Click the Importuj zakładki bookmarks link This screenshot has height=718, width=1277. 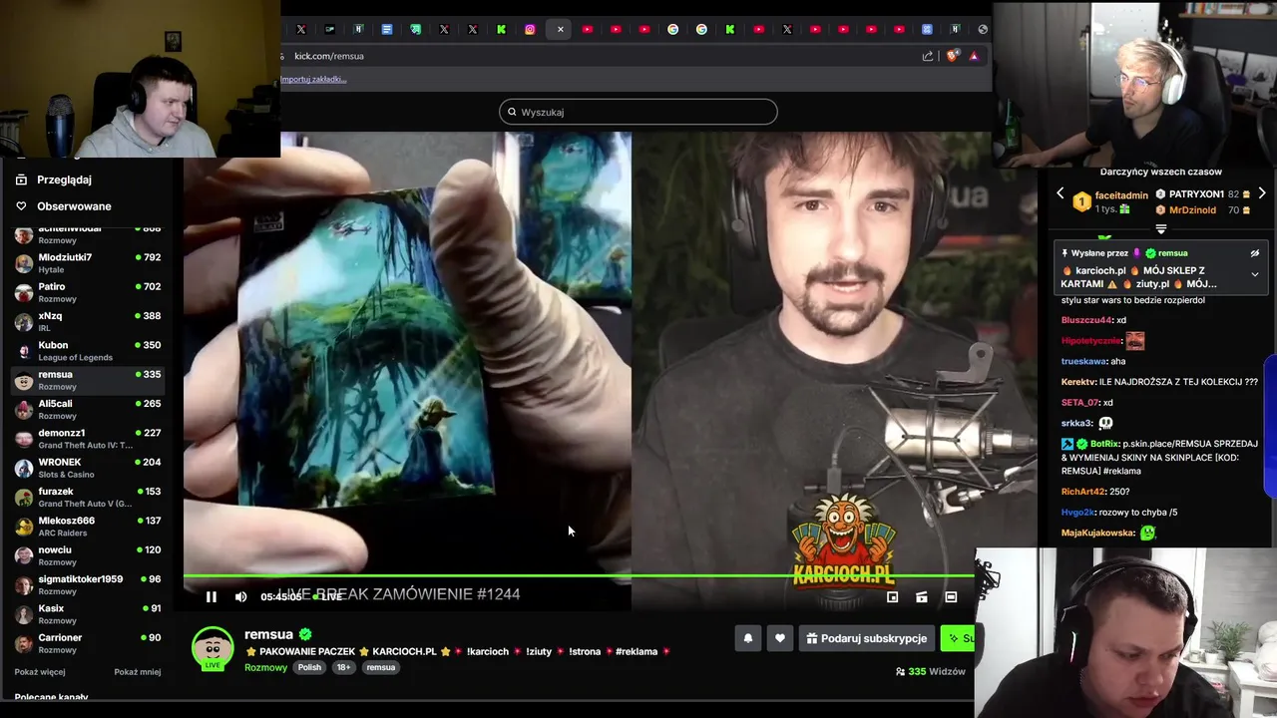tap(313, 79)
